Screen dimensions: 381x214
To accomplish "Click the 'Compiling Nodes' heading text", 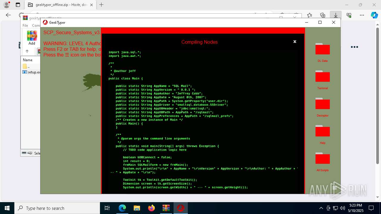I will (199, 42).
